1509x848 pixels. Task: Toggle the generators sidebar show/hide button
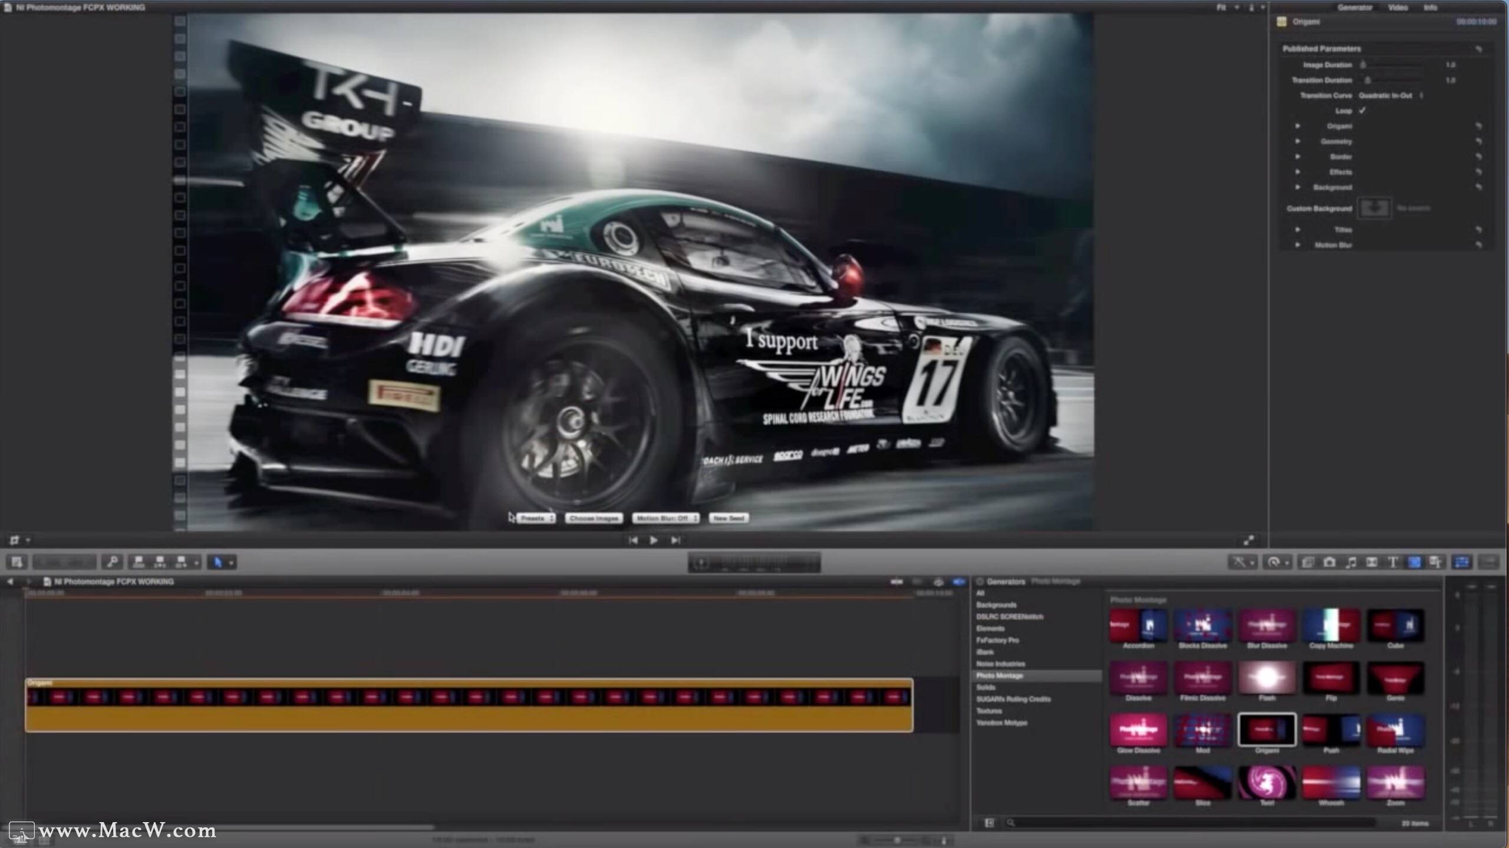coord(989,823)
